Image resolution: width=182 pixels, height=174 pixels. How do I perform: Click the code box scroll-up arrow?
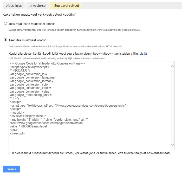(x=172, y=66)
